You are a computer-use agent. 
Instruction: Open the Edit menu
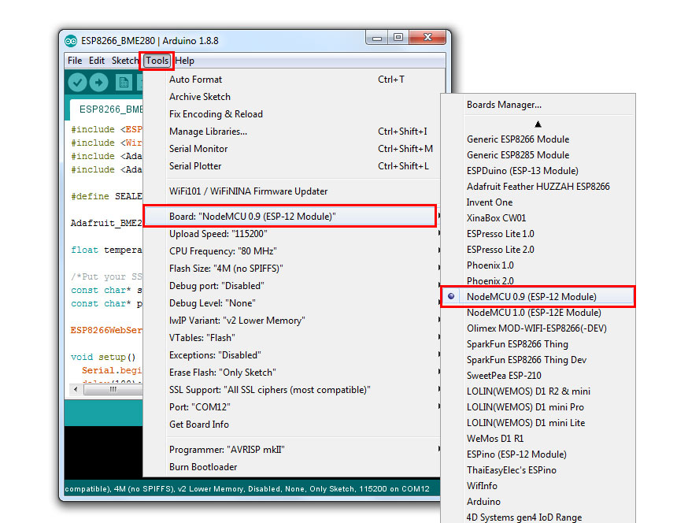97,61
